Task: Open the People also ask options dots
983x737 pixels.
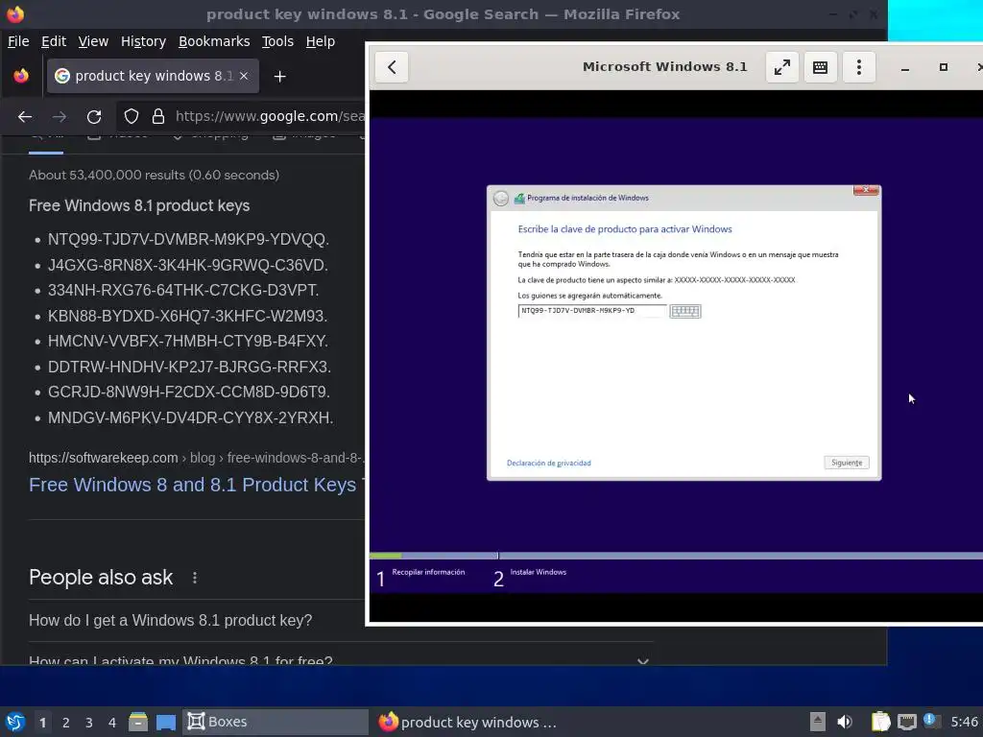Action: click(194, 578)
